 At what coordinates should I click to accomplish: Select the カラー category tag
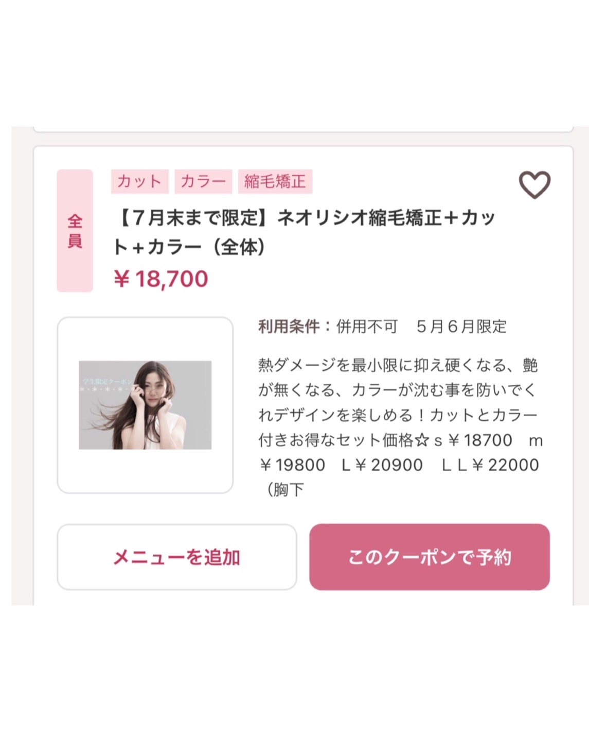click(x=203, y=181)
